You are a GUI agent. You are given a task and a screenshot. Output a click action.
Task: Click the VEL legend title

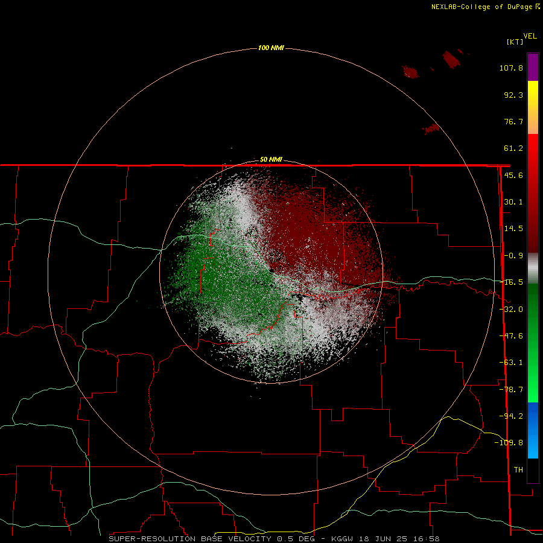[530, 36]
